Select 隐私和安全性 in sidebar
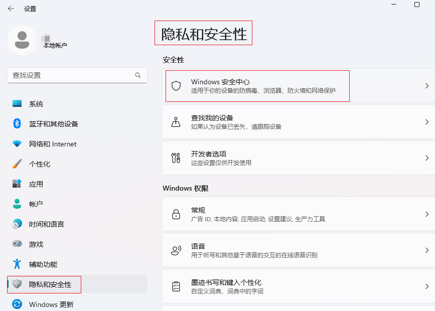The width and height of the screenshot is (435, 311). pos(77,284)
